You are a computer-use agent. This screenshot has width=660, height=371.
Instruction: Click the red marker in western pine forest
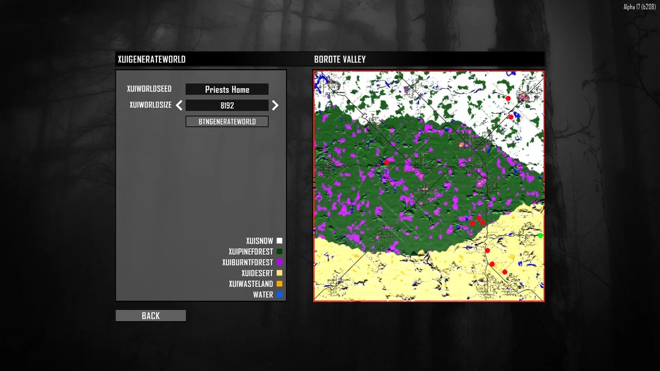tap(386, 162)
